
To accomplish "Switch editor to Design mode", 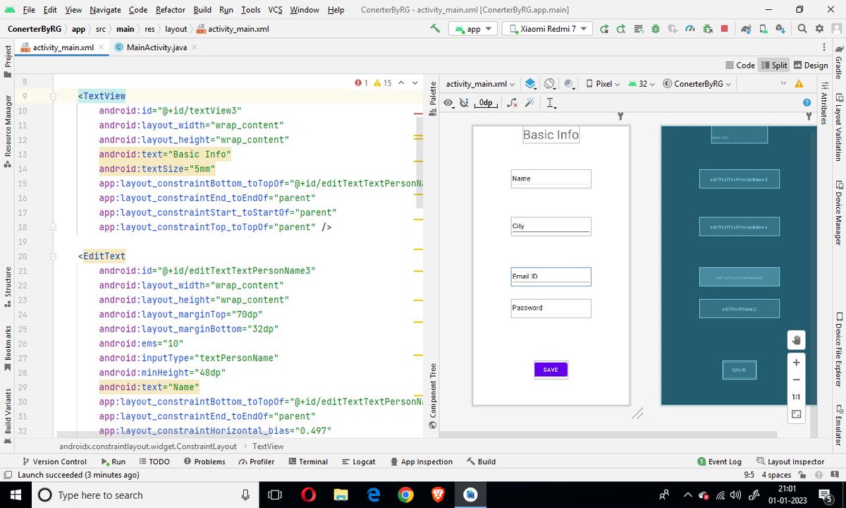I will click(811, 64).
